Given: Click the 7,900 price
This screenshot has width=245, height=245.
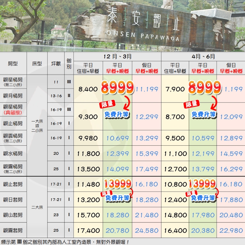Looking at the screenshot, I should [175, 89].
